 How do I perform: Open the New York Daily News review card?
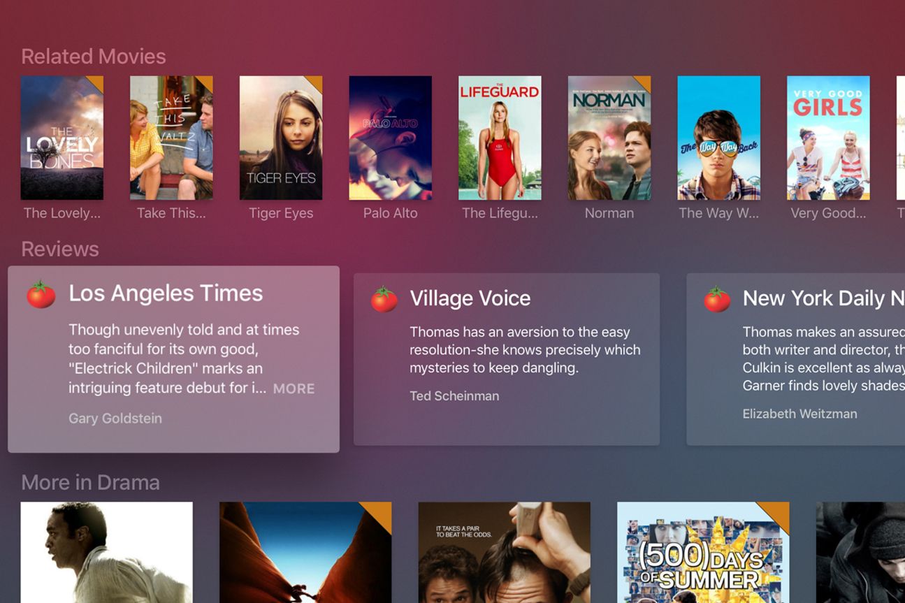click(795, 359)
